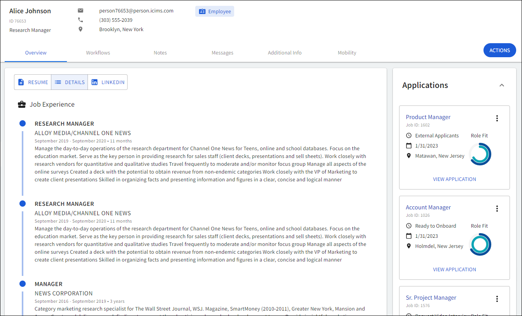Screen dimensions: 522x316
Task: Open Sr. Project Manager three-dot menu
Action: (x=497, y=299)
